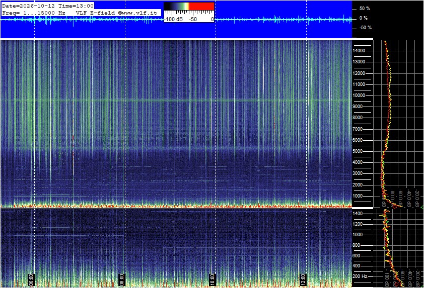Click the 06:00 time marker
Image resolution: width=424 pixels, height=288 pixels.
pos(31,280)
